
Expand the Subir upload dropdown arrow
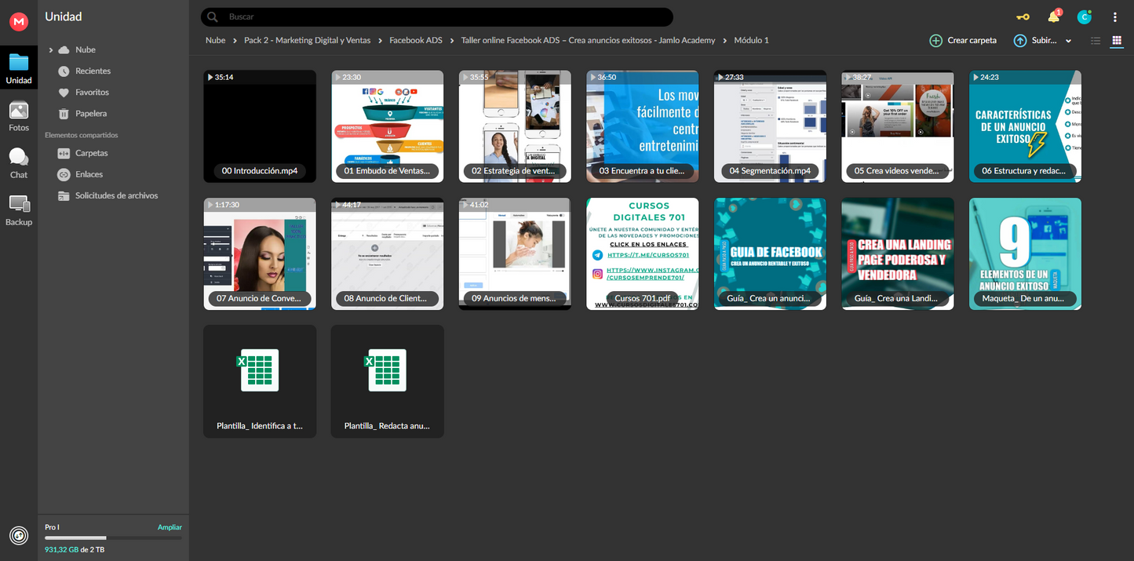(x=1067, y=41)
